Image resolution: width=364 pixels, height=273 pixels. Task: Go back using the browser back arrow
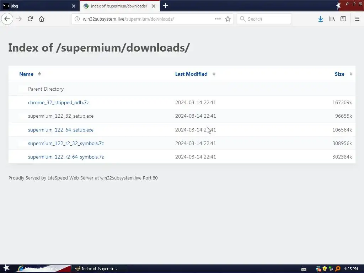coord(7,19)
